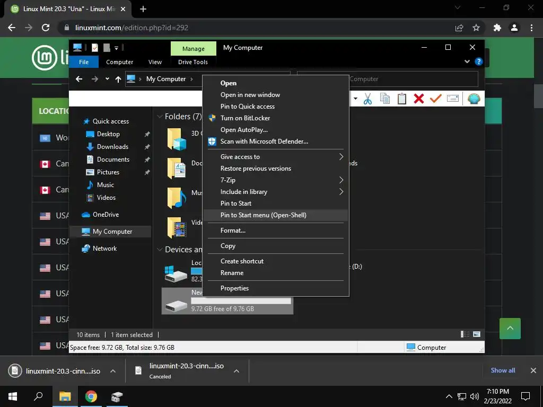Click Chrome share page icon
The height and width of the screenshot is (407, 543).
pyautogui.click(x=459, y=28)
